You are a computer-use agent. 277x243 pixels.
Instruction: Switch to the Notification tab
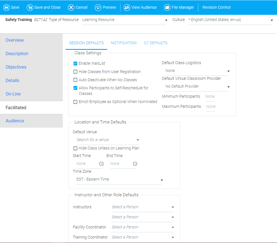124,43
